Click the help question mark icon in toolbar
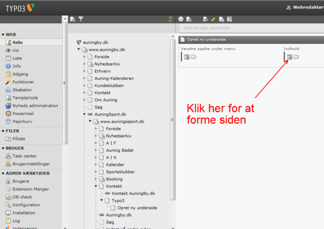The width and height of the screenshot is (324, 229). [x=181, y=19]
